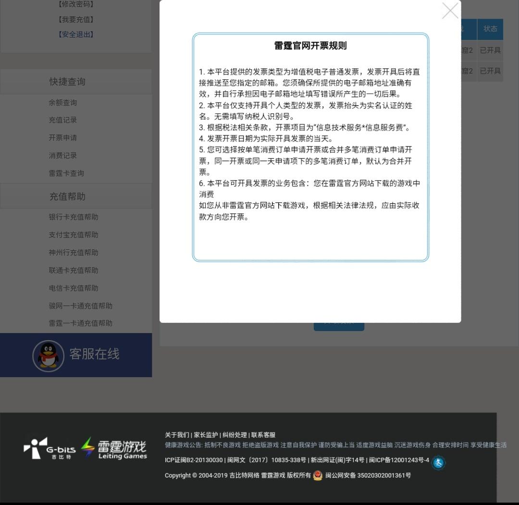Click the ICP证闽B2-20130030 text
Screen dimensions: 519x505
coord(194,460)
